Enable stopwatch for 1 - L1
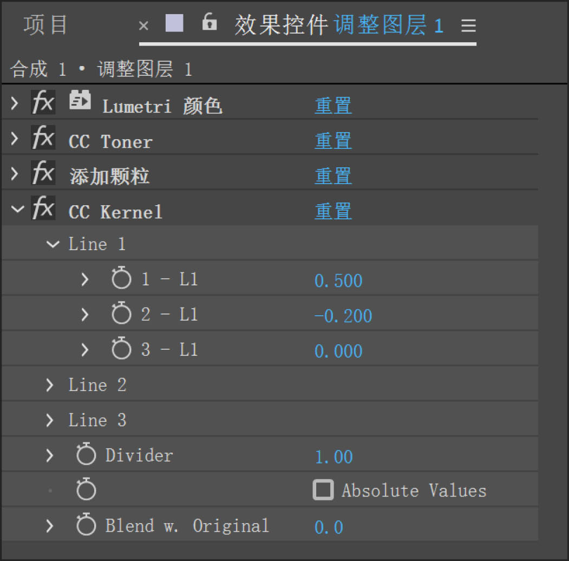The width and height of the screenshot is (569, 561). coord(121,279)
